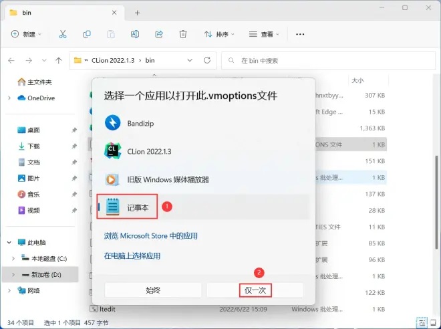This screenshot has height=329, width=441.
Task: Click CLion 2022.1.3 breadcrumb segment
Action: tap(113, 60)
